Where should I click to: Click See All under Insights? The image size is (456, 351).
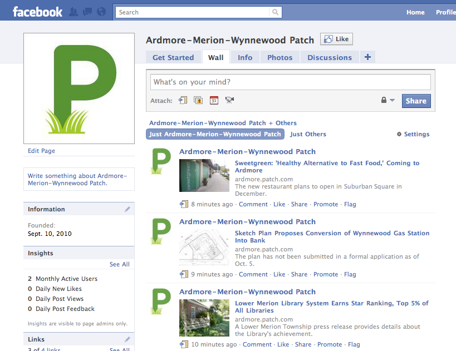pyautogui.click(x=120, y=264)
